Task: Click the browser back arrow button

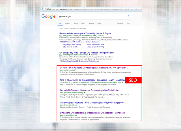Action: tap(42, 9)
